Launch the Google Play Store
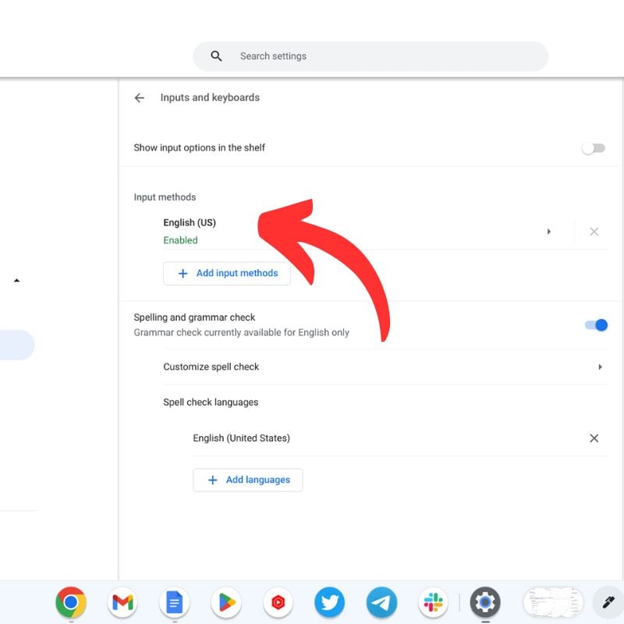Viewport: 624px width, 624px height. coord(225,602)
